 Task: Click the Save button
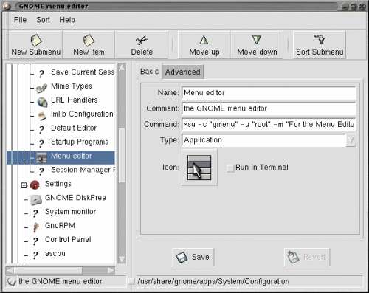coord(193,257)
